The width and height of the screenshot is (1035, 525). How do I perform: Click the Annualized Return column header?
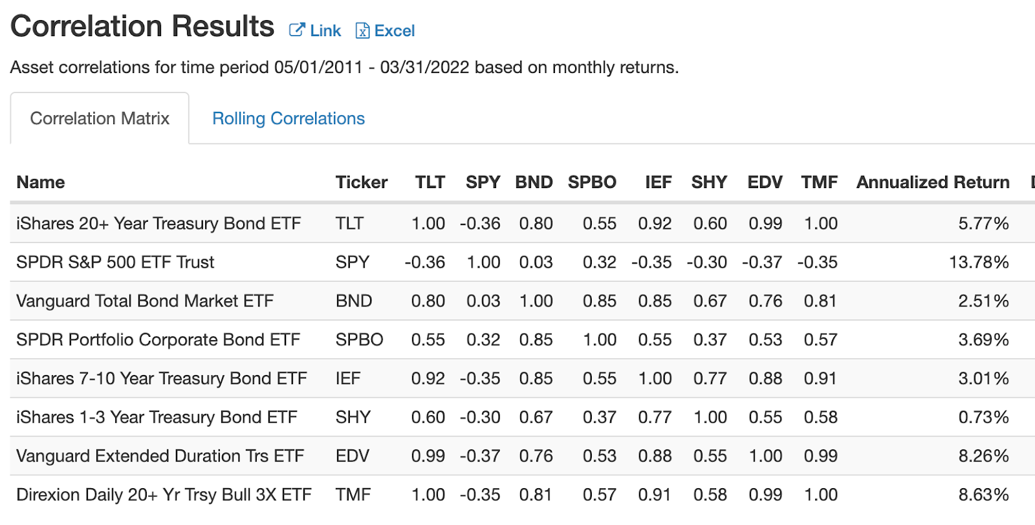pyautogui.click(x=933, y=182)
